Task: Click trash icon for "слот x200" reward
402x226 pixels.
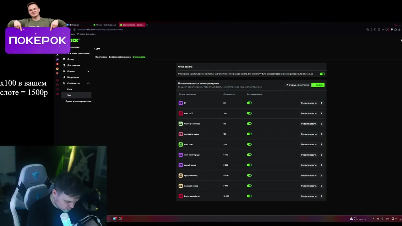Action: click(321, 113)
